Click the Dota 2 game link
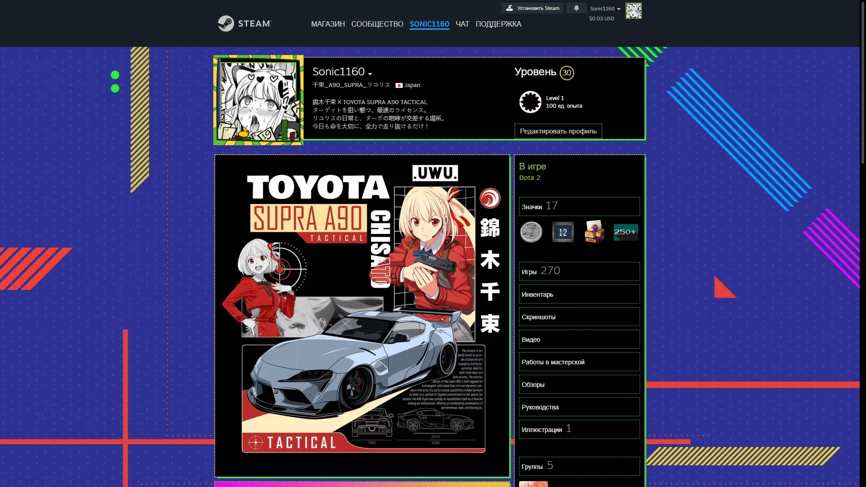The height and width of the screenshot is (487, 866). click(x=530, y=178)
